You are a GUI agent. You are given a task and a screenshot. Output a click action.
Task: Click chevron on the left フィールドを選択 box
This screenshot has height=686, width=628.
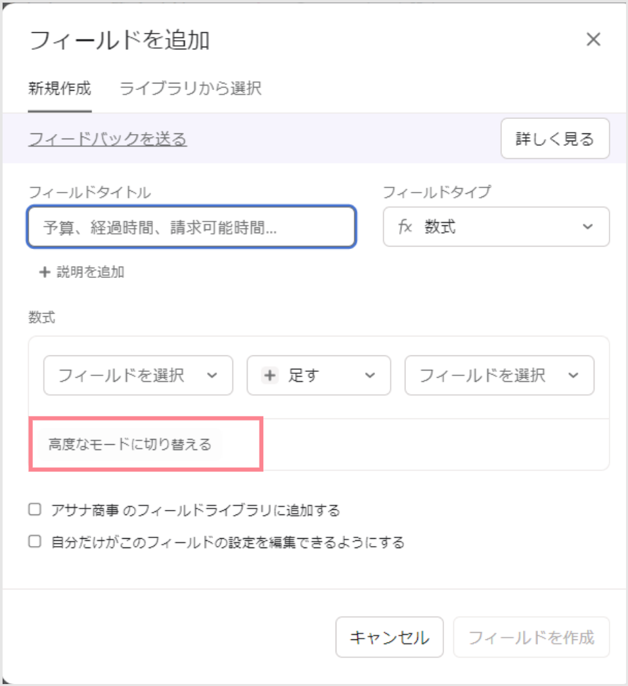(212, 375)
